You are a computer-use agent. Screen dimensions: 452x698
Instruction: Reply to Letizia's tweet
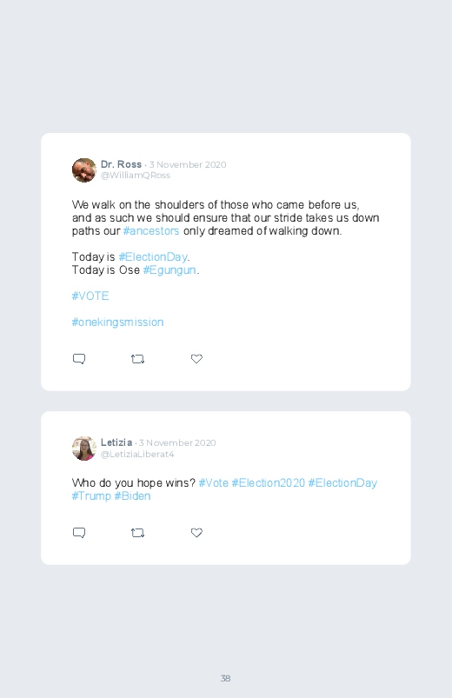point(79,532)
